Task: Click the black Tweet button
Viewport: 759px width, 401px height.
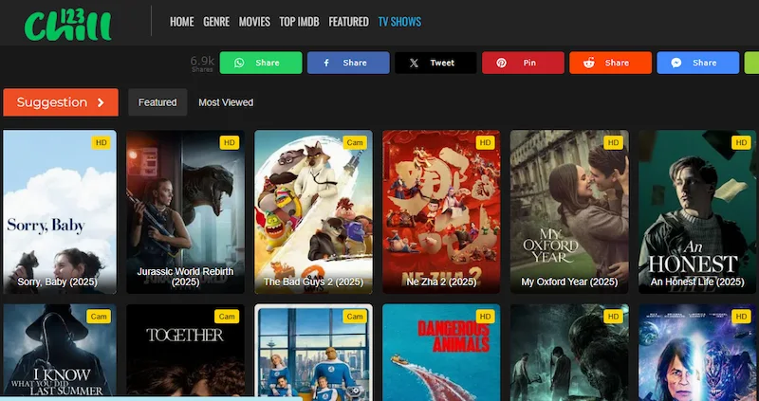Action: tap(435, 63)
